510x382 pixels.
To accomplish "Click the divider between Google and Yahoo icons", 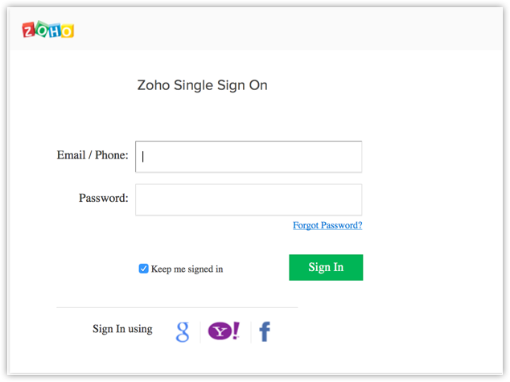I will coord(200,331).
